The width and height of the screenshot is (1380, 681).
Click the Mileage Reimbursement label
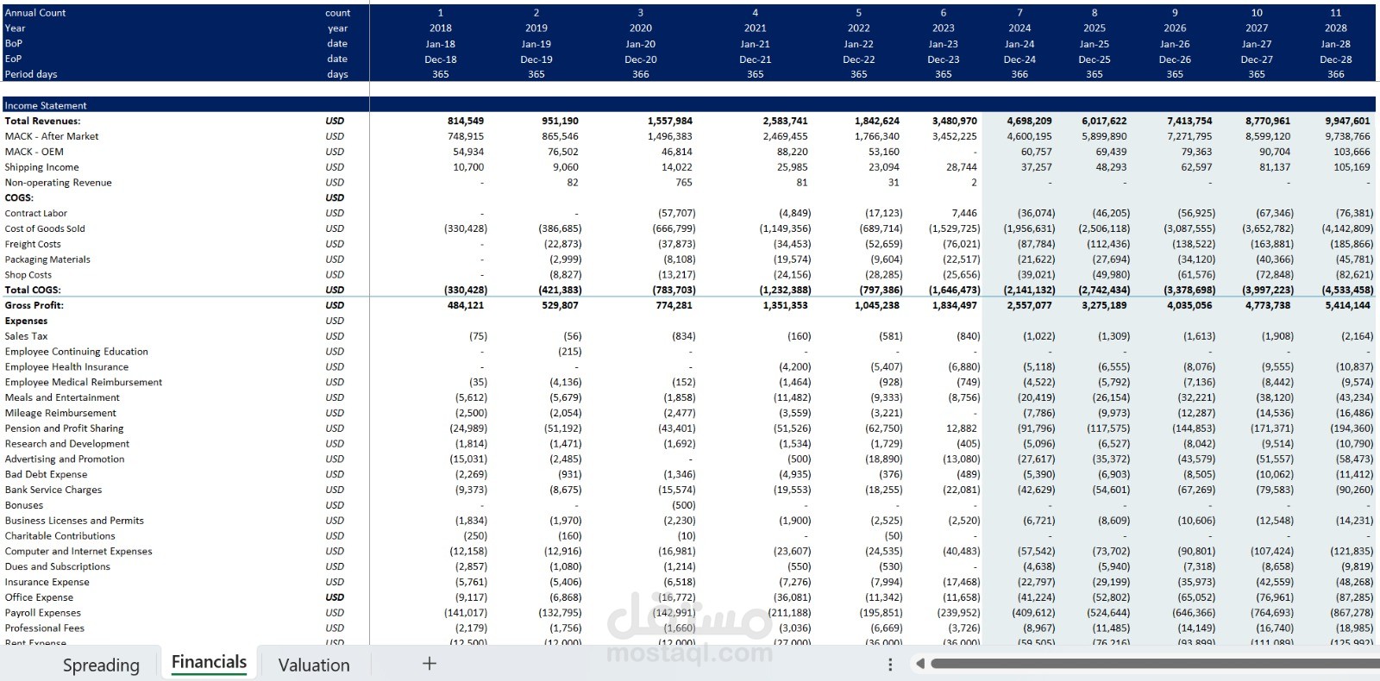[60, 413]
